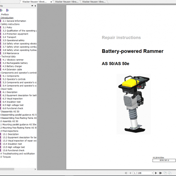Open bookmark 13.6 Functional check
Screen dimensions: 176x176
14,151
